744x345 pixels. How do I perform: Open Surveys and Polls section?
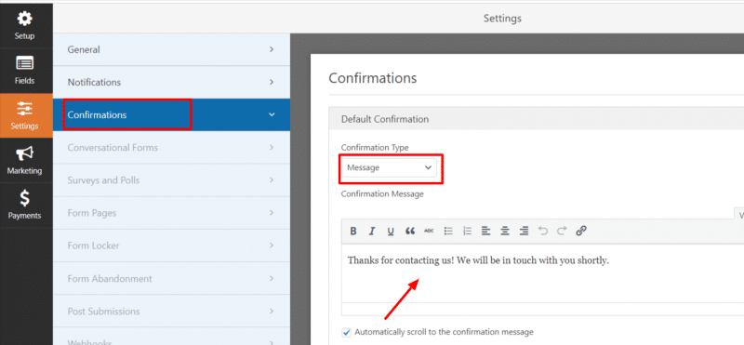pos(171,180)
